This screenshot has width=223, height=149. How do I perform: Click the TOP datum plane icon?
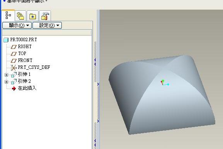[x=14, y=54]
